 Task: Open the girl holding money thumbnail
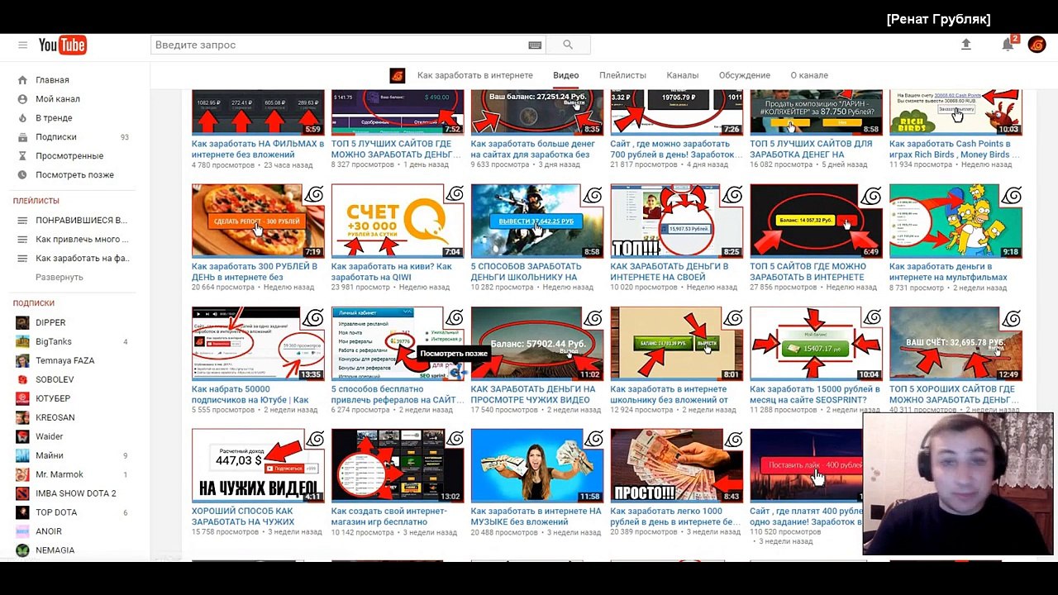(x=537, y=465)
